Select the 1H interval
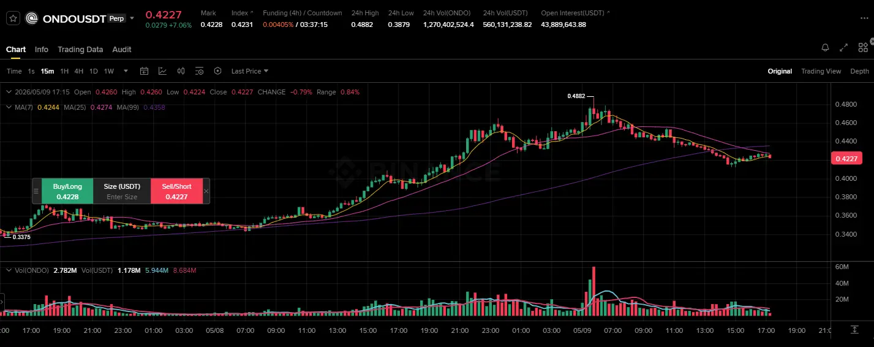The image size is (874, 347). tap(64, 71)
